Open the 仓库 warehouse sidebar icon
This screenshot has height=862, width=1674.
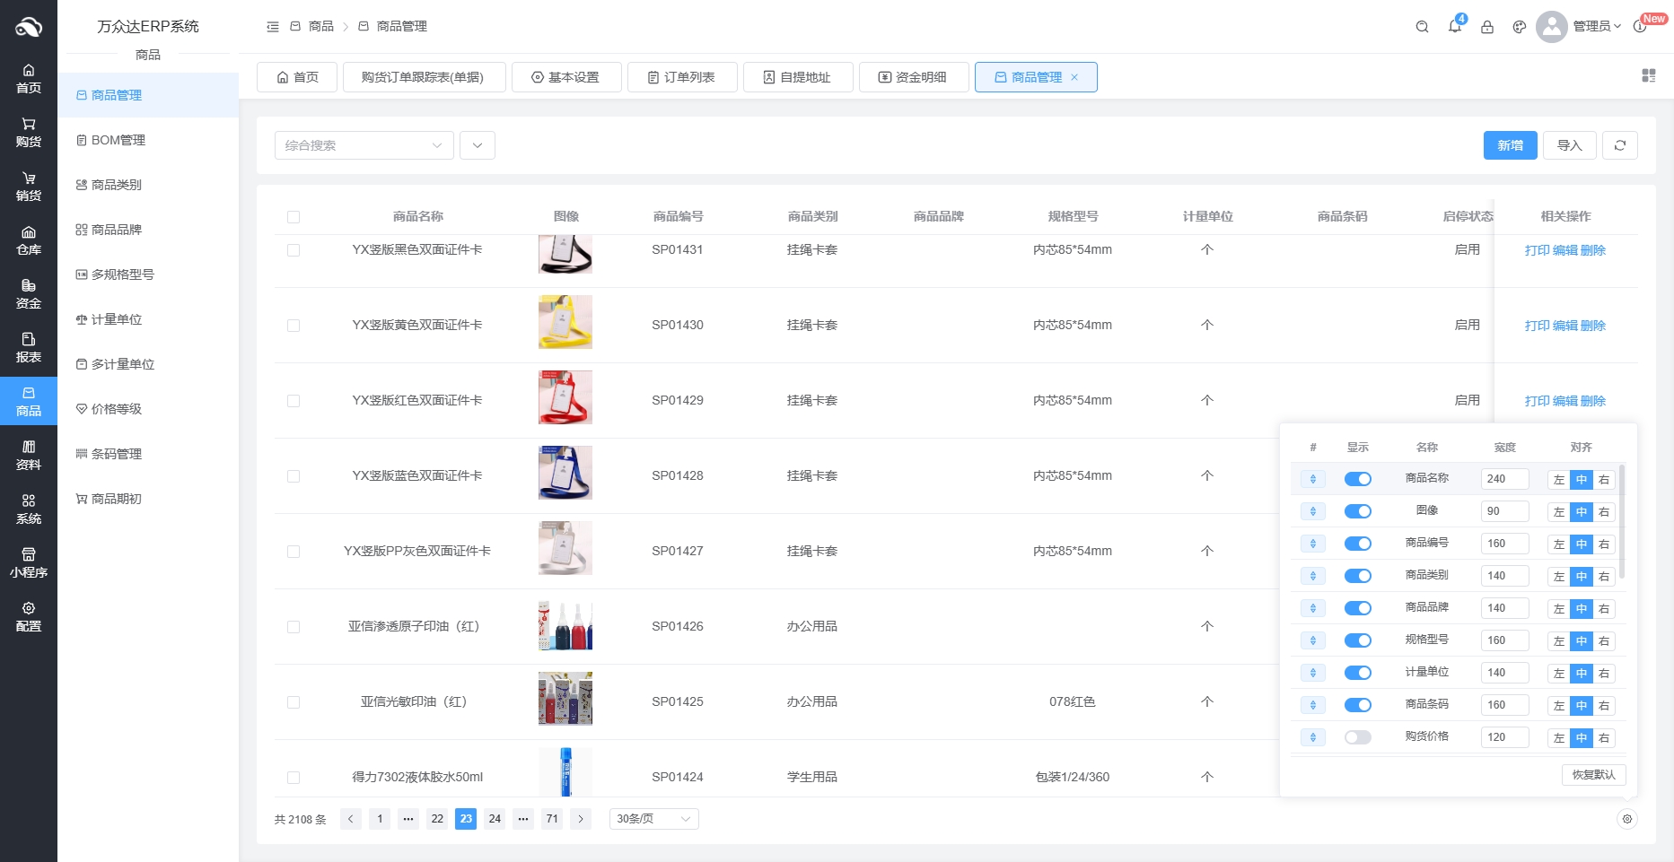pyautogui.click(x=29, y=240)
